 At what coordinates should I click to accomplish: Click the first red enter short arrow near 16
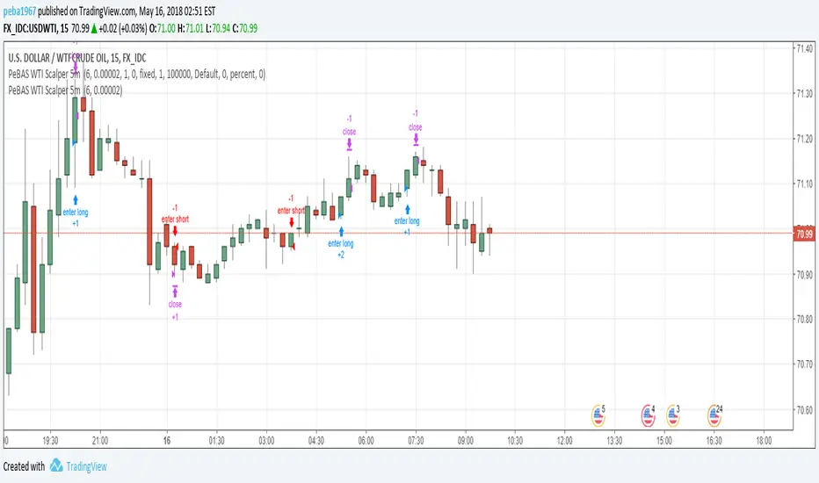175,230
